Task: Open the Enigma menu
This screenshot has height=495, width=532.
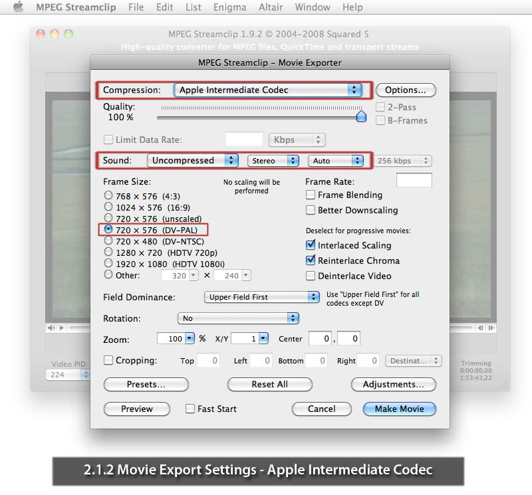Action: tap(229, 7)
